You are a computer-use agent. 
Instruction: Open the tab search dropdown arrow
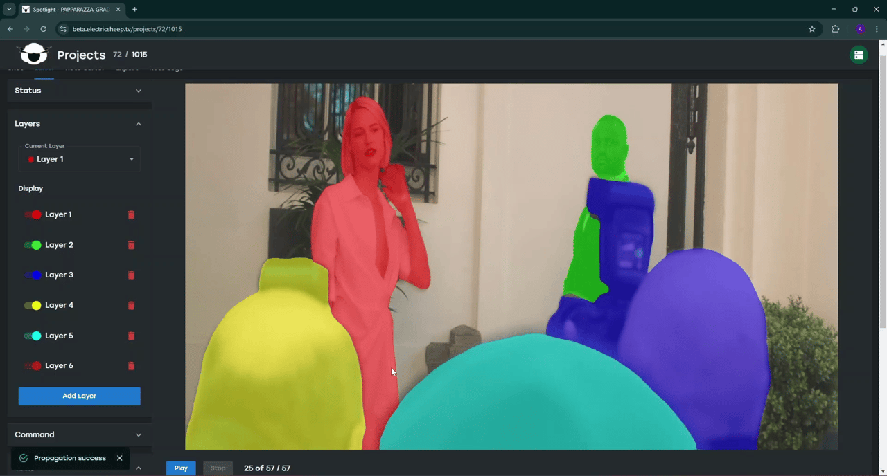tap(9, 10)
